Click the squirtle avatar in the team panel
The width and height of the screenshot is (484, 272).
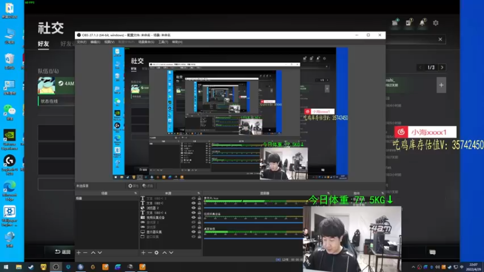[47, 85]
